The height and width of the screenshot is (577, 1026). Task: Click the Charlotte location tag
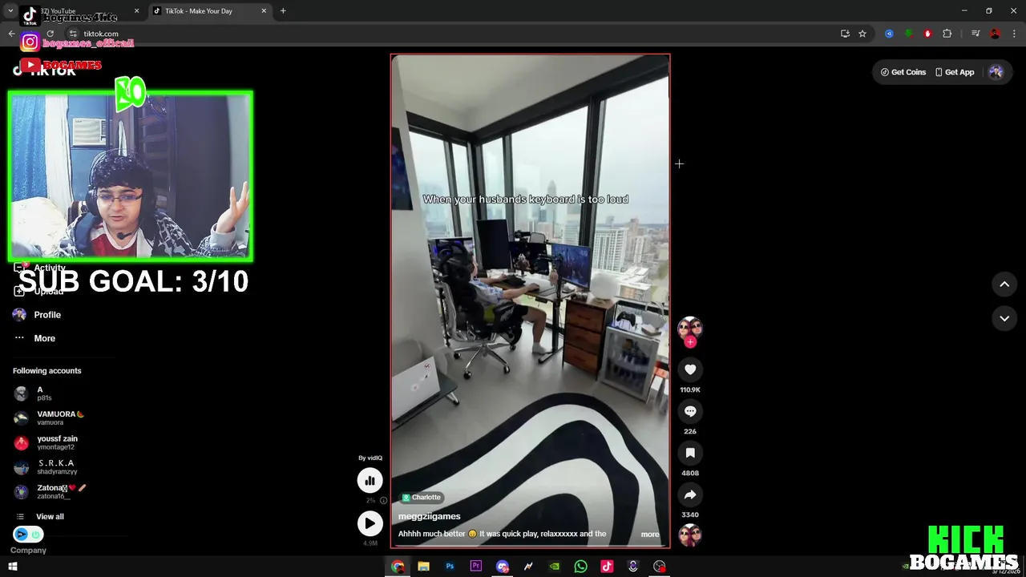[x=422, y=498]
